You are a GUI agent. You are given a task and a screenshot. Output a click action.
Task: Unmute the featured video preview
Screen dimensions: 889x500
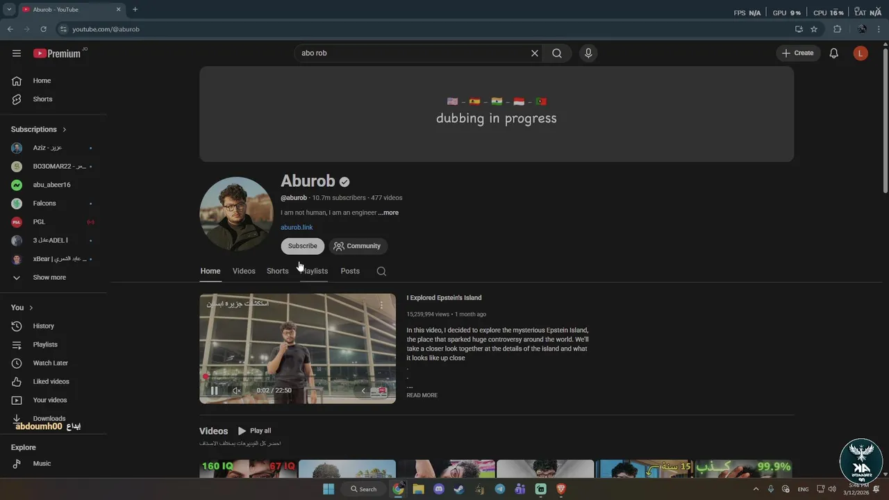236,390
